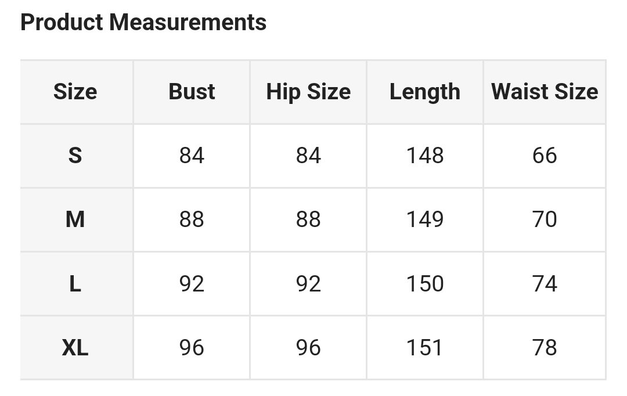Select the Waist Size value 74

coord(545,284)
